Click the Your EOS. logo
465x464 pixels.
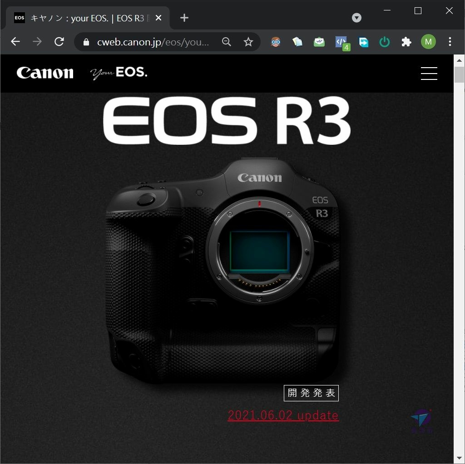coord(119,73)
